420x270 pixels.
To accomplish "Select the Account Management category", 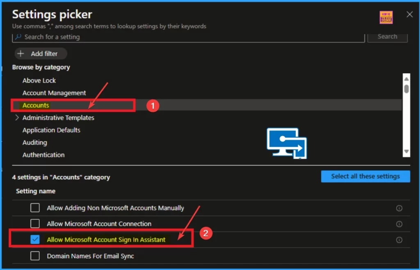I will (x=54, y=93).
